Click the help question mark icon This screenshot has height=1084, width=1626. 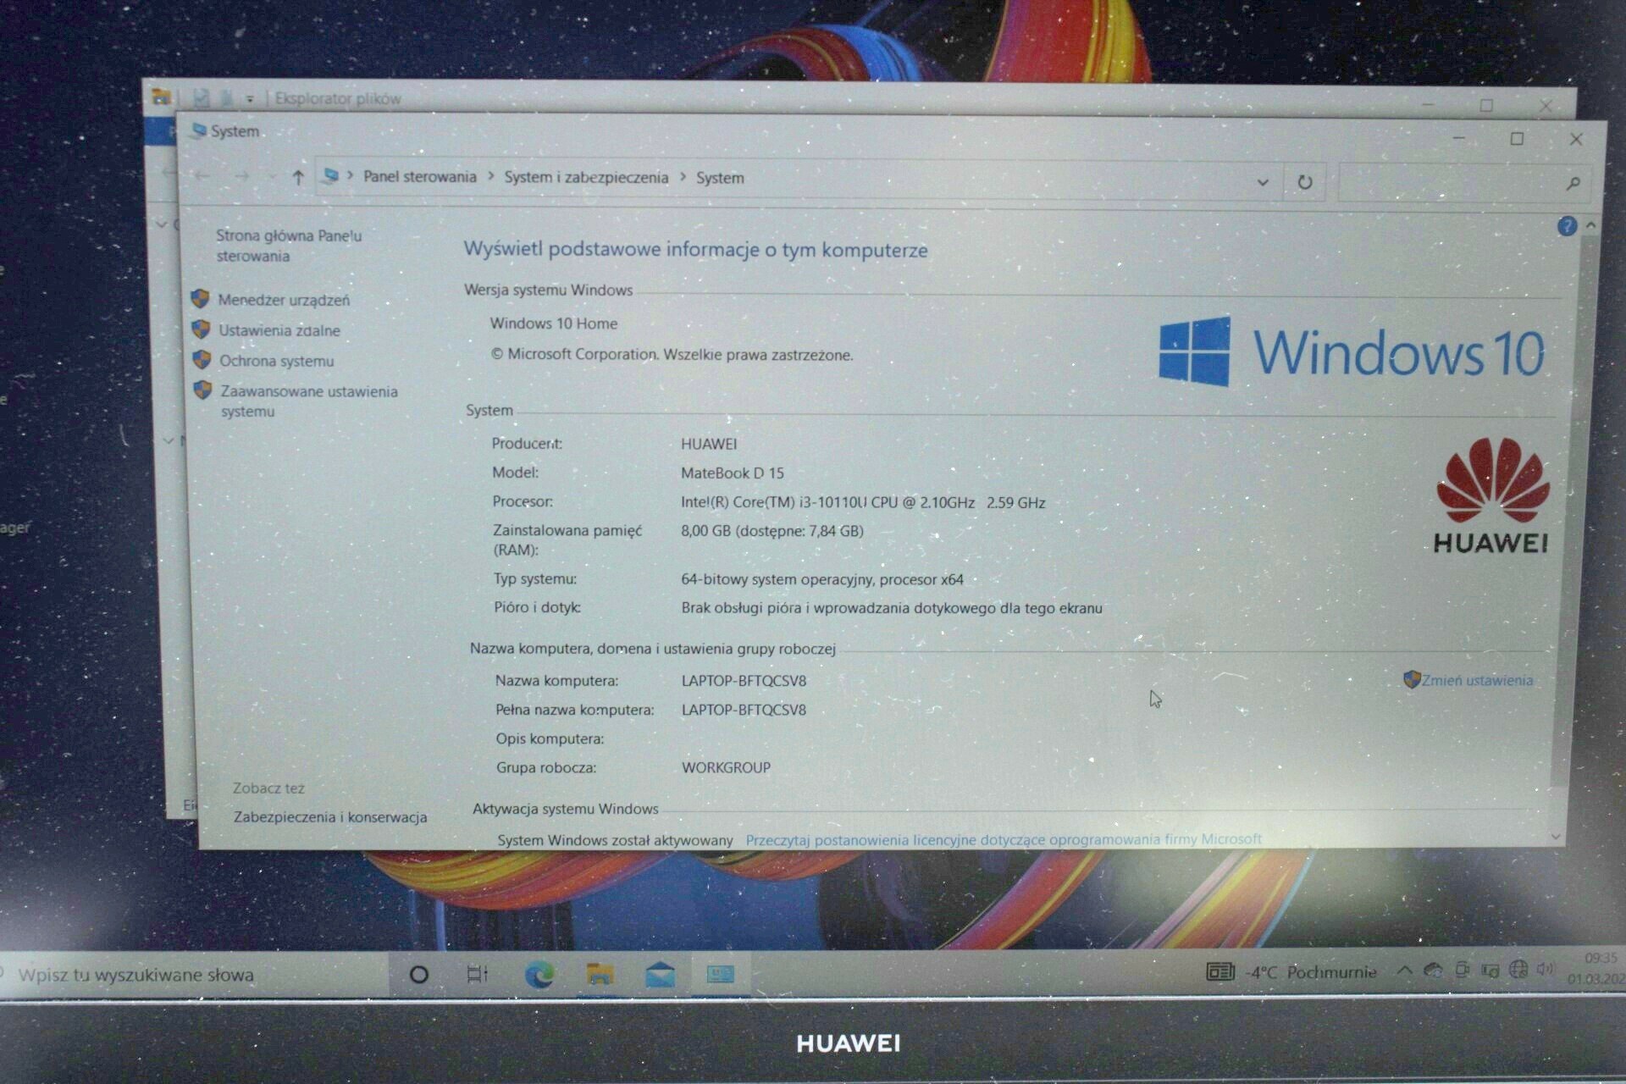(1566, 226)
